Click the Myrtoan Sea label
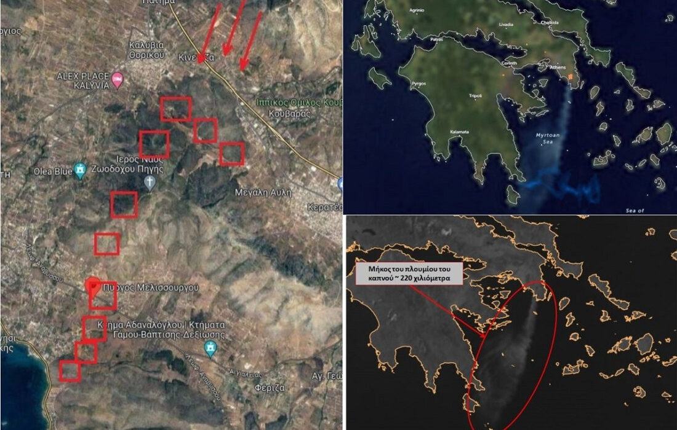 pos(548,138)
